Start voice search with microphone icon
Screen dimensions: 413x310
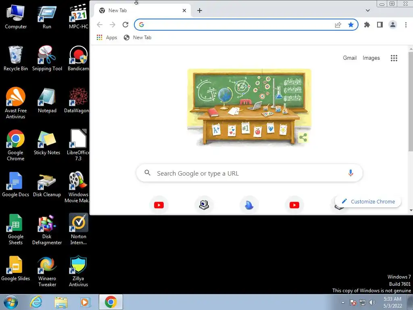coord(350,173)
